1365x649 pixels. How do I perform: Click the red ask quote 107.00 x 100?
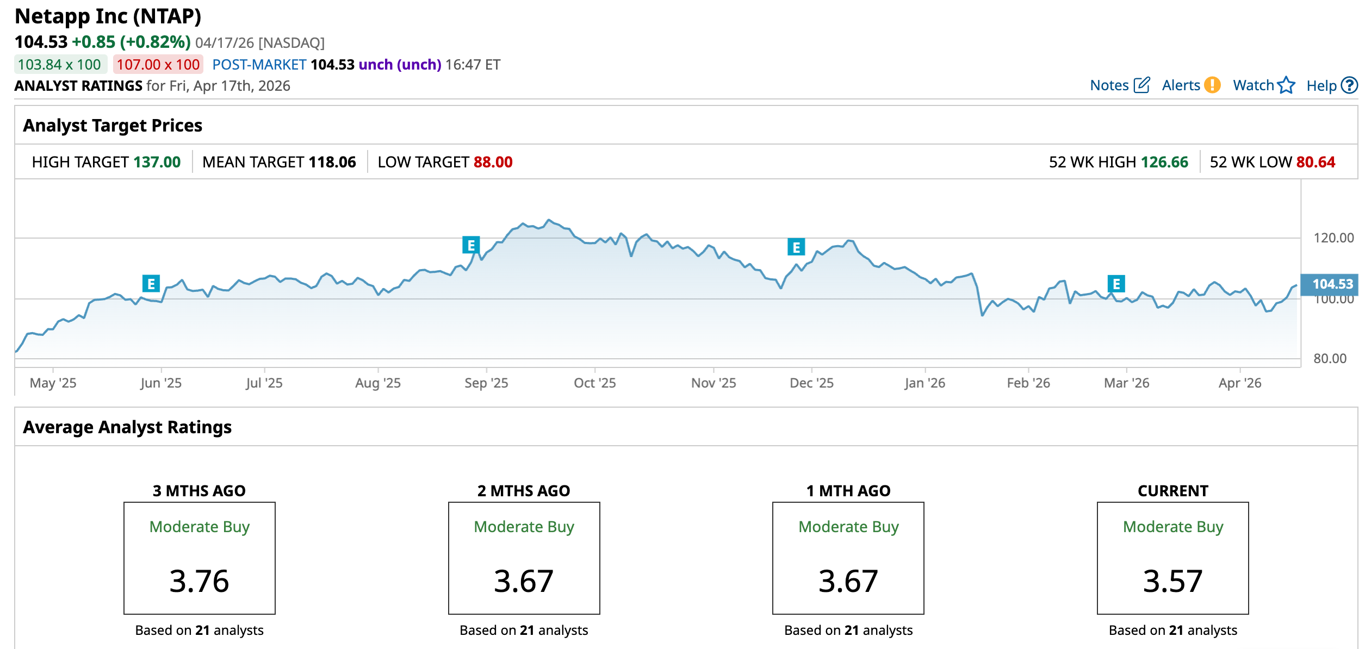pos(158,65)
